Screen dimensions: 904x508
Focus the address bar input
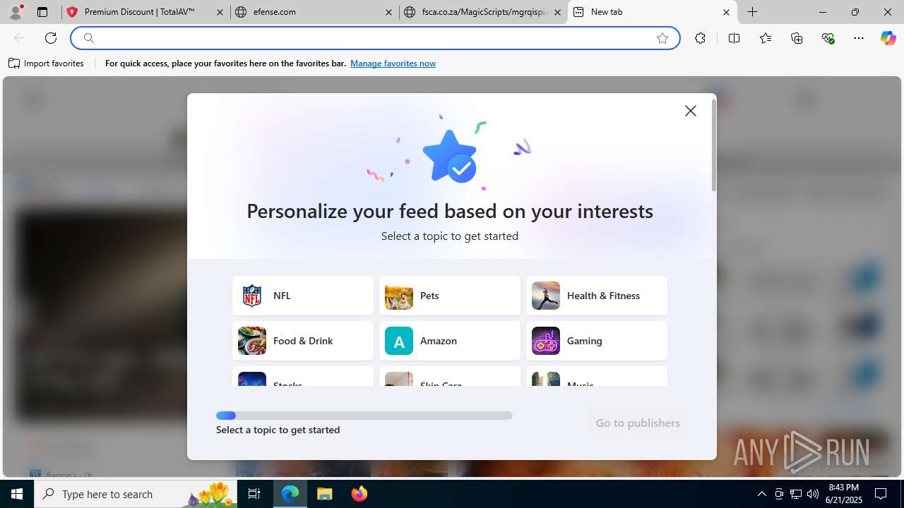[374, 38]
